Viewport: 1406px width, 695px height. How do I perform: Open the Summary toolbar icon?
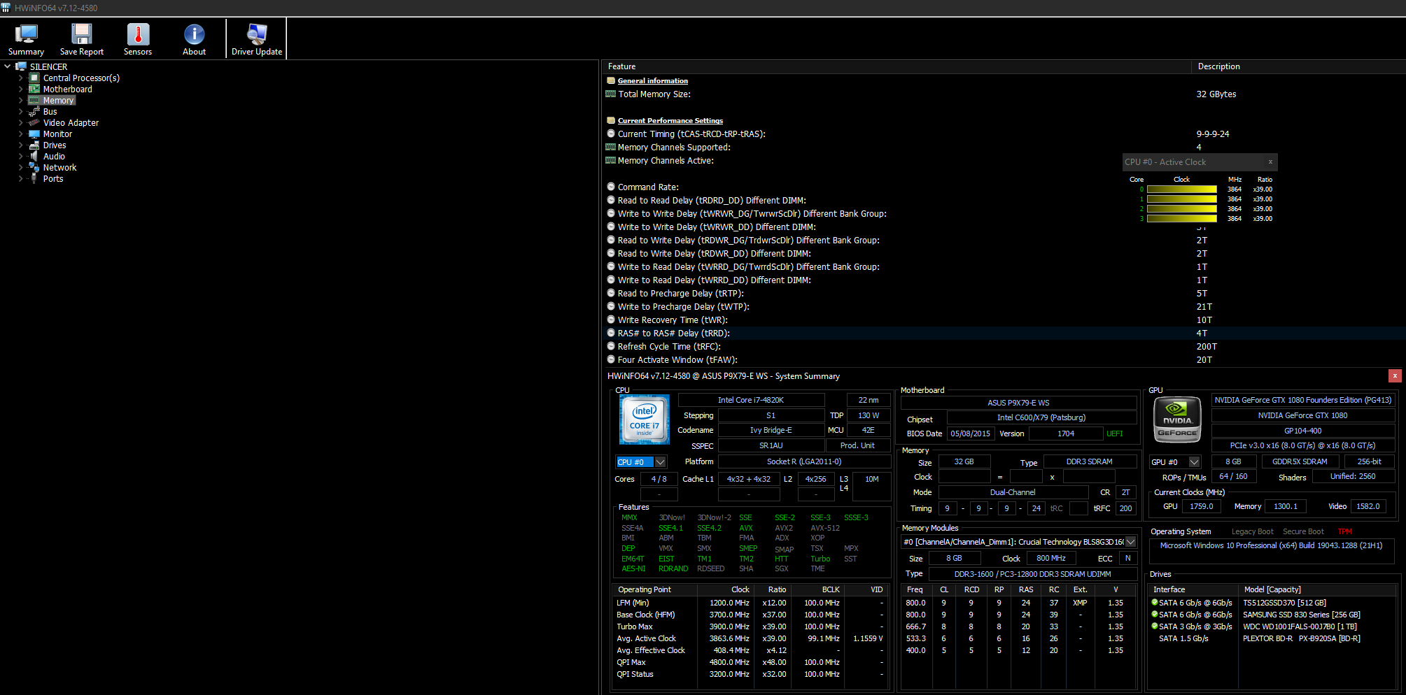coord(26,34)
